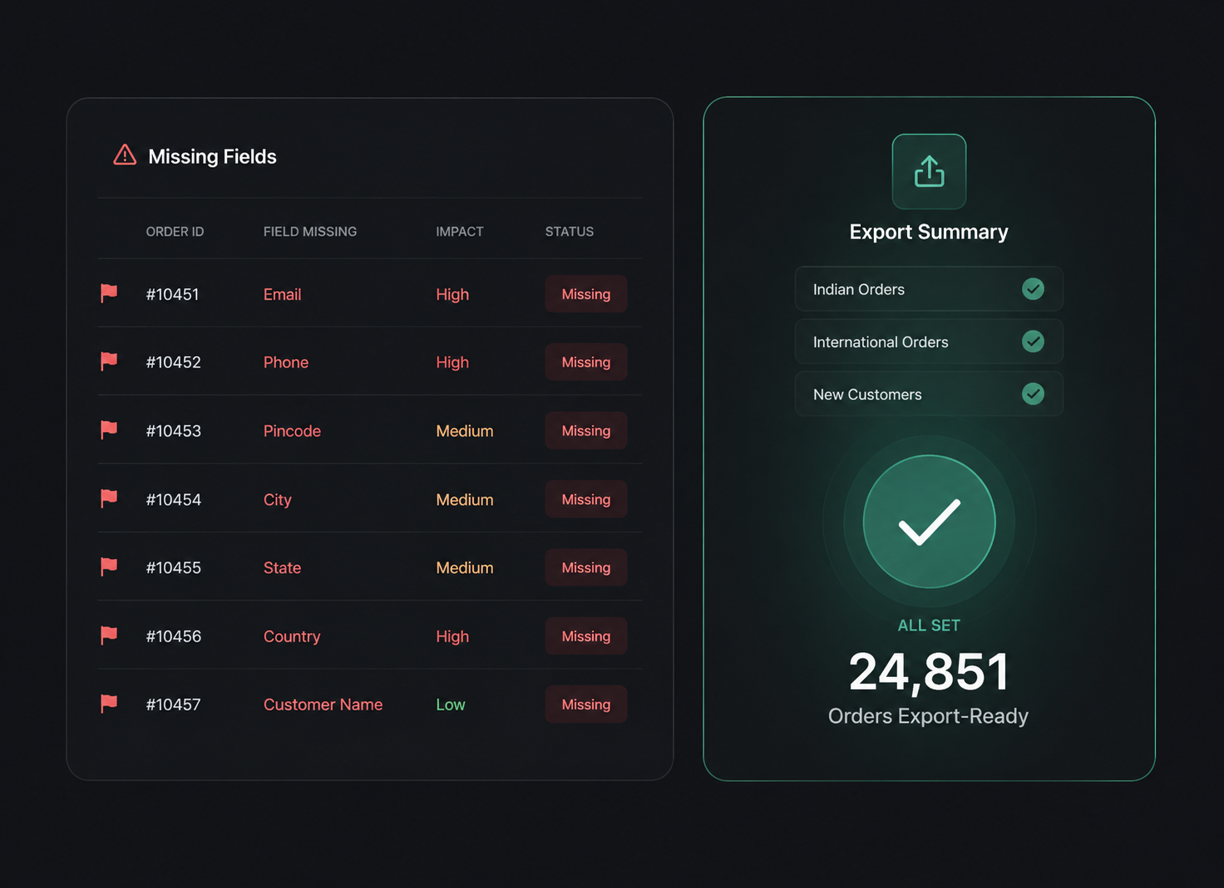Select the flag icon for order #10457
The height and width of the screenshot is (888, 1224).
[x=109, y=704]
